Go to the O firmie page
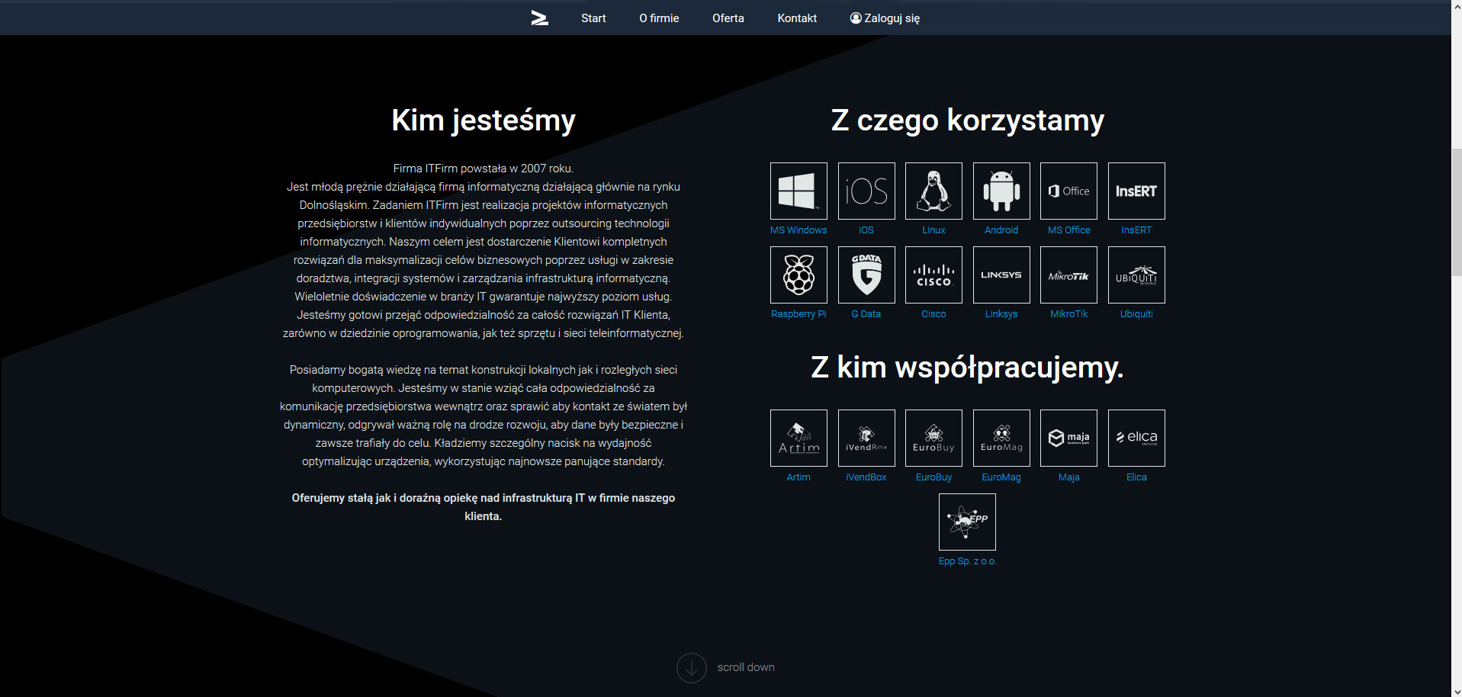 tap(659, 18)
